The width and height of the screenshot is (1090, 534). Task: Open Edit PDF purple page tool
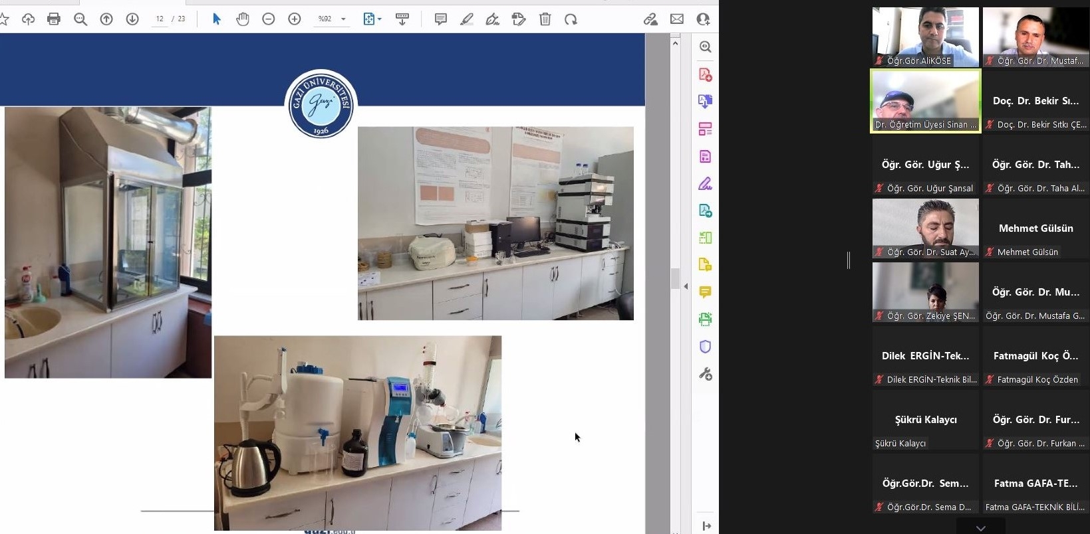pos(705,156)
